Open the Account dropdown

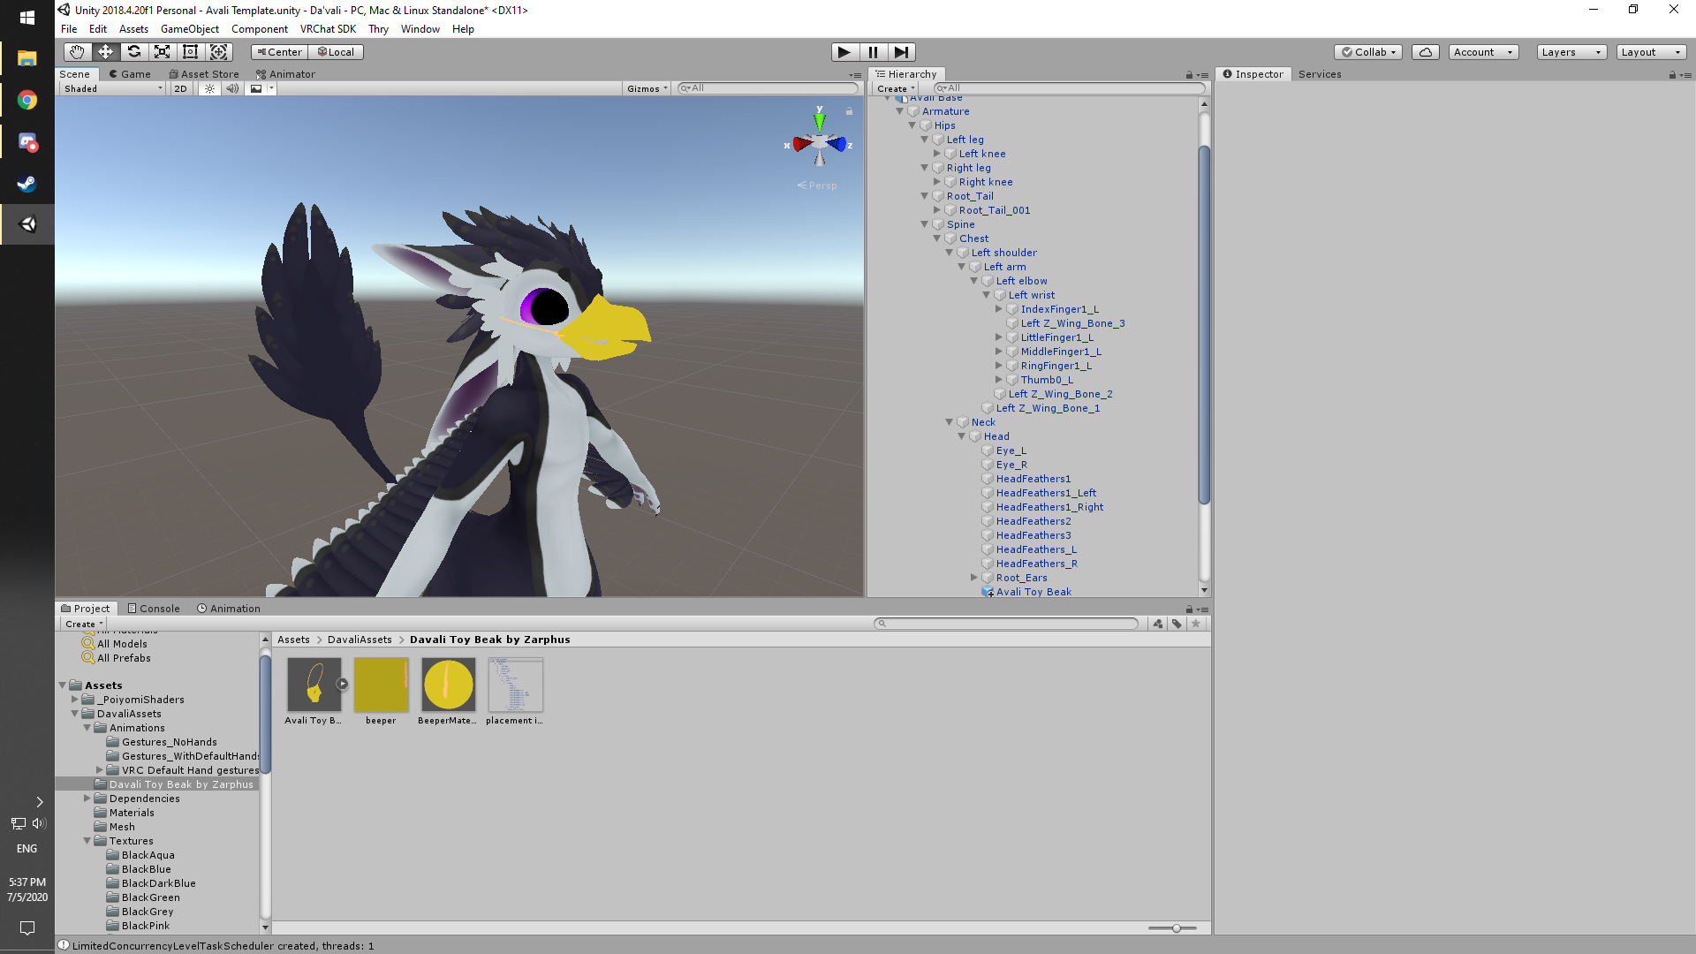tap(1483, 52)
